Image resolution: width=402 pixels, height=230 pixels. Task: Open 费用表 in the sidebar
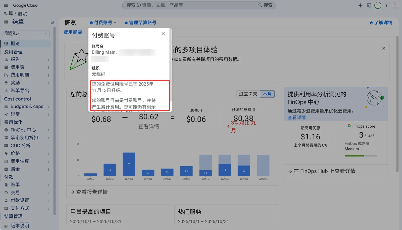(17, 67)
